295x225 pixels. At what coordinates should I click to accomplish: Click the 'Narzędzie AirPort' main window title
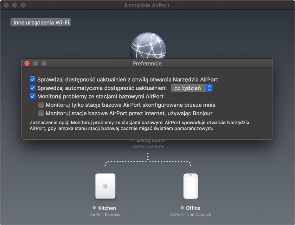(147, 5)
